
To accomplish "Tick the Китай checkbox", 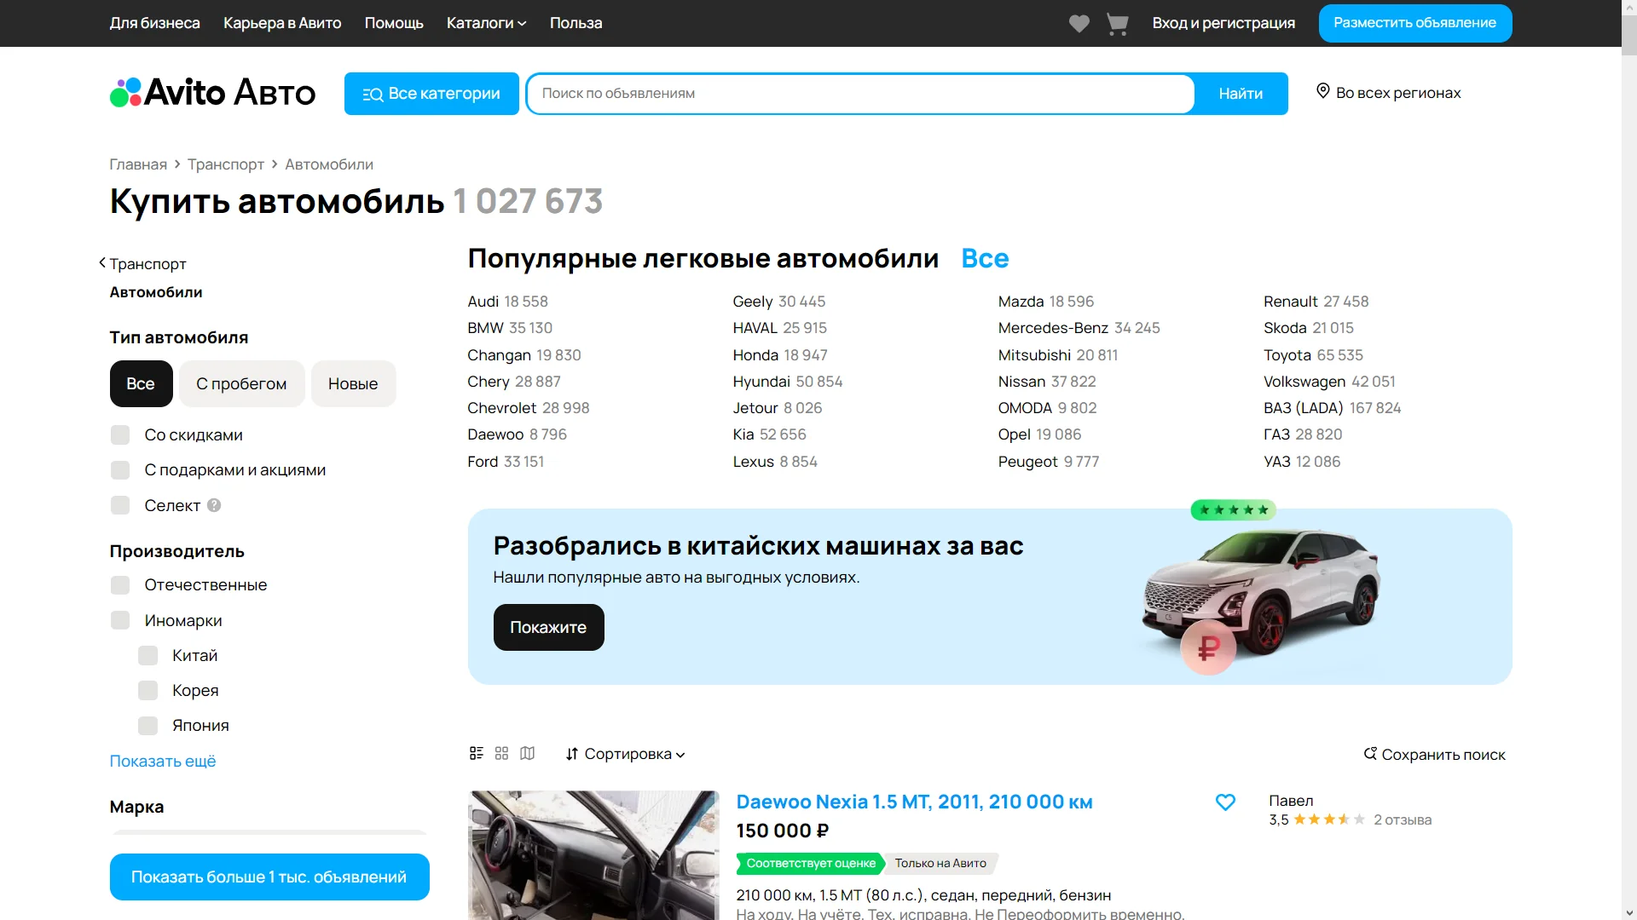I will (x=148, y=656).
